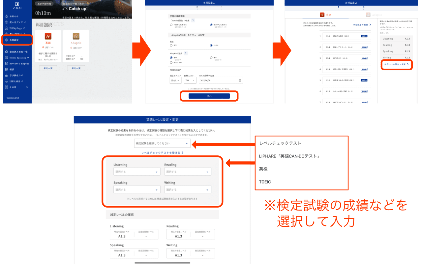Click step 1 dot in 各種設定2 progress

click(338, 7)
